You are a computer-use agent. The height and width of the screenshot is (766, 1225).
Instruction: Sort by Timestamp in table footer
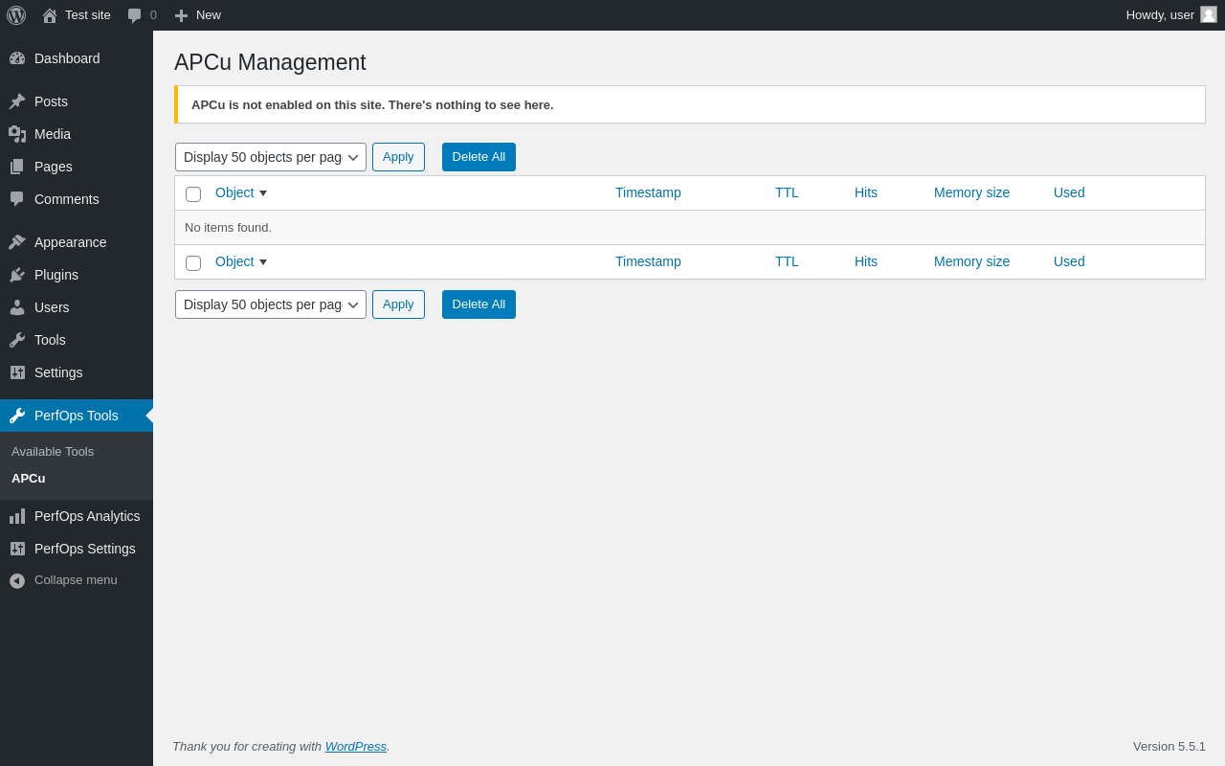click(x=648, y=261)
